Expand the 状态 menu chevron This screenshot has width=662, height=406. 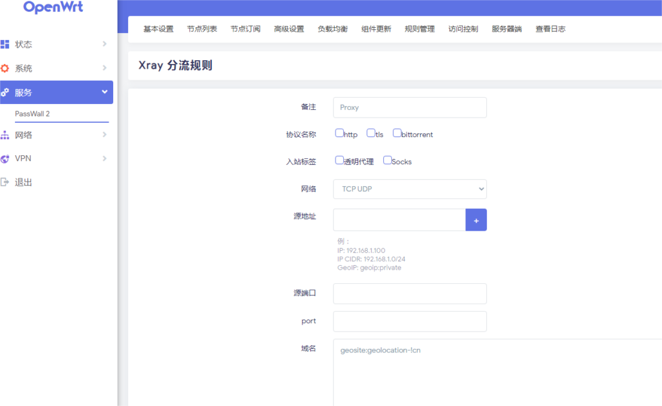105,45
